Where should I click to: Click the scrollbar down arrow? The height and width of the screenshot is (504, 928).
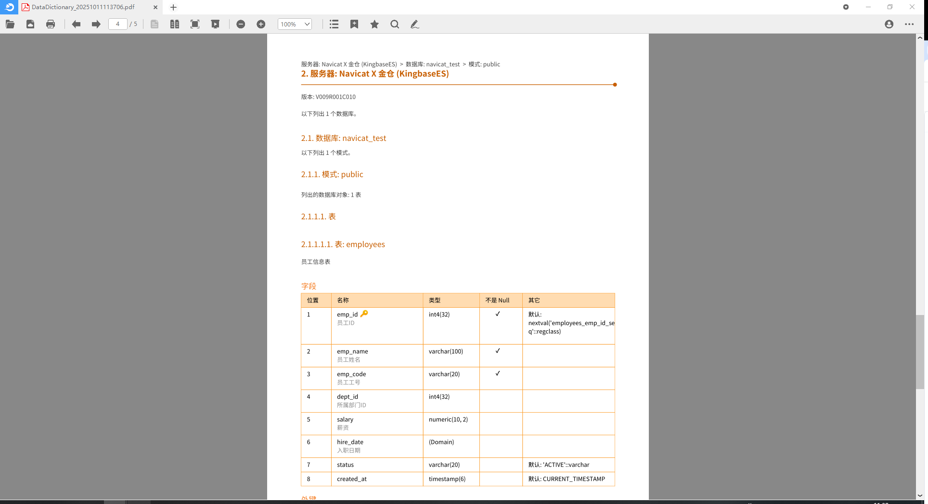click(920, 495)
